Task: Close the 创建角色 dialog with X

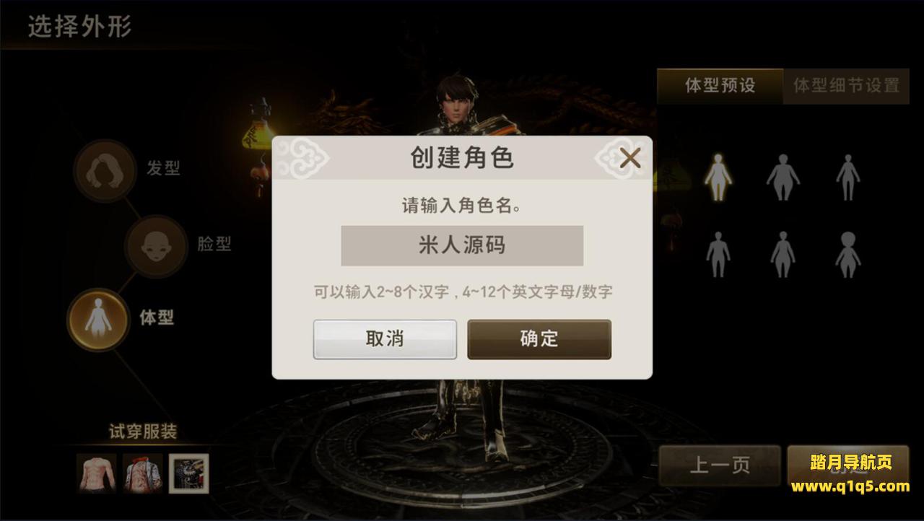Action: click(629, 158)
